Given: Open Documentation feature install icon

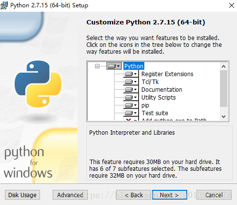Looking at the screenshot, I should pos(131,89).
